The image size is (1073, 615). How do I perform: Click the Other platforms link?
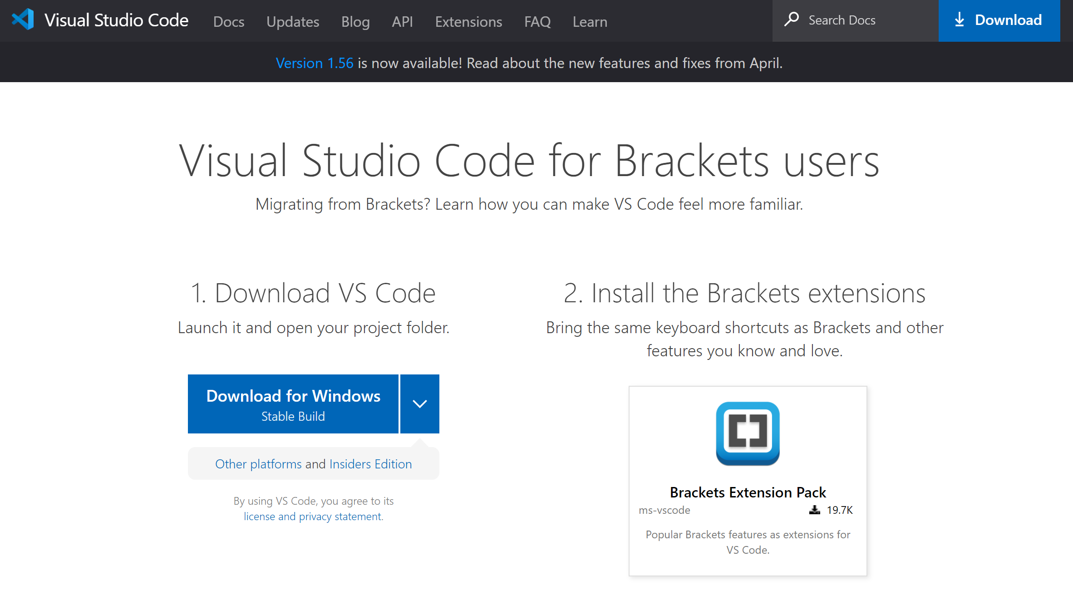click(x=259, y=464)
